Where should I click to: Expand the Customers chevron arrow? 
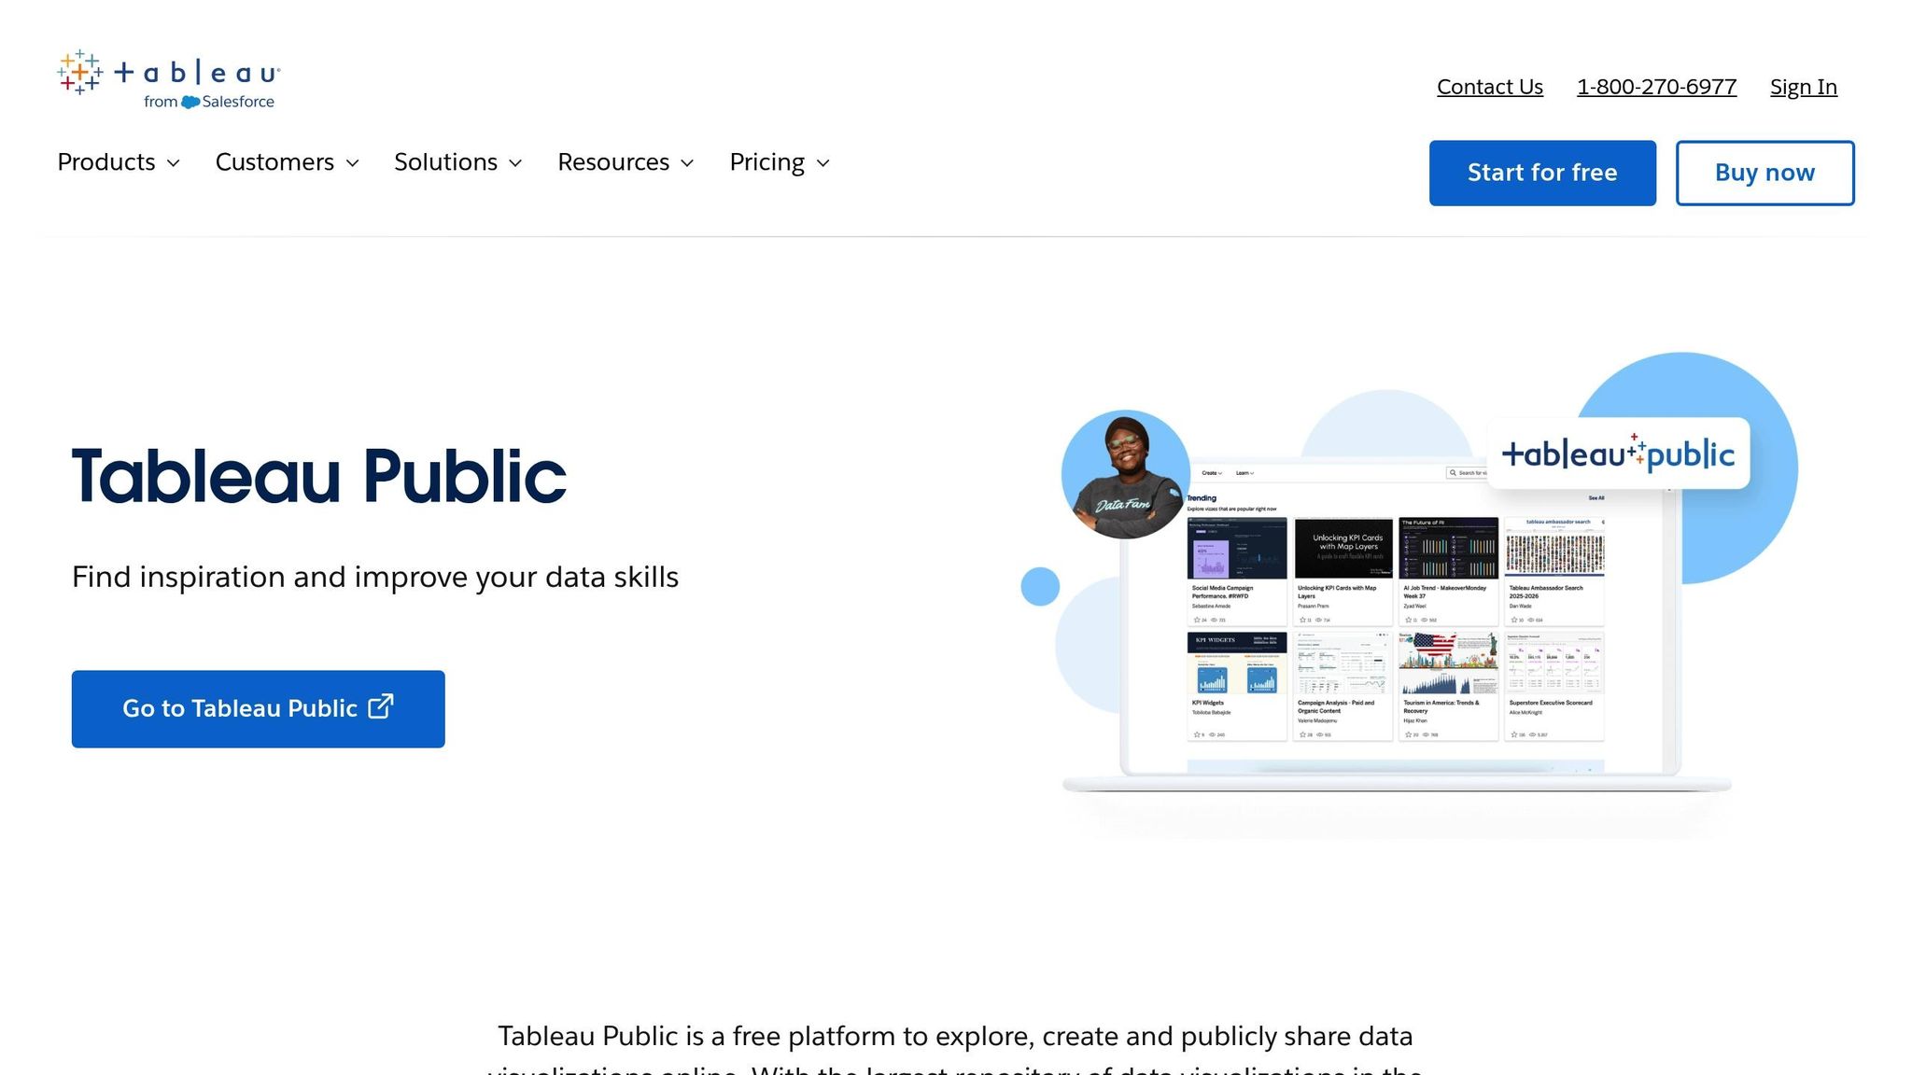[353, 163]
